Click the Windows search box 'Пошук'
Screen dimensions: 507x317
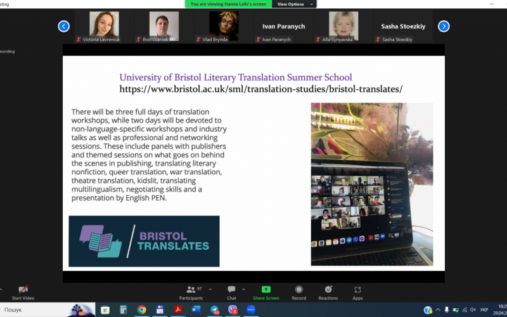pos(48,310)
